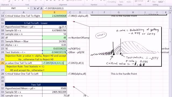Select the hand-drawn Step 4 p-value diagram image
This screenshot has width=172, height=97.
click(x=126, y=46)
